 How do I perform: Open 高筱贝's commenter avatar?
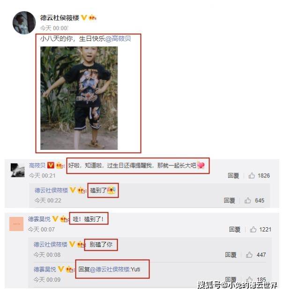(x=18, y=170)
